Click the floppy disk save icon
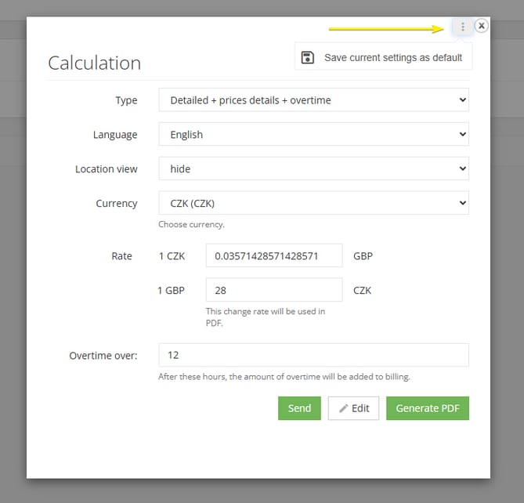This screenshot has height=503, width=524. [308, 57]
